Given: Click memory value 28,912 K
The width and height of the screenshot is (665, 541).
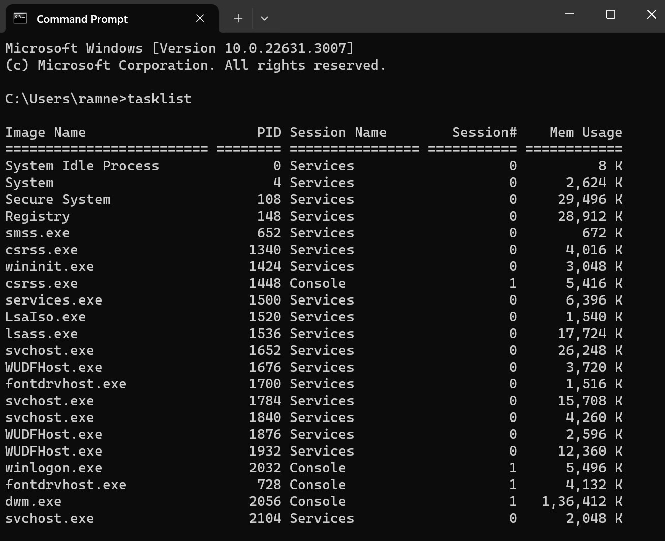Looking at the screenshot, I should pyautogui.click(x=590, y=217).
